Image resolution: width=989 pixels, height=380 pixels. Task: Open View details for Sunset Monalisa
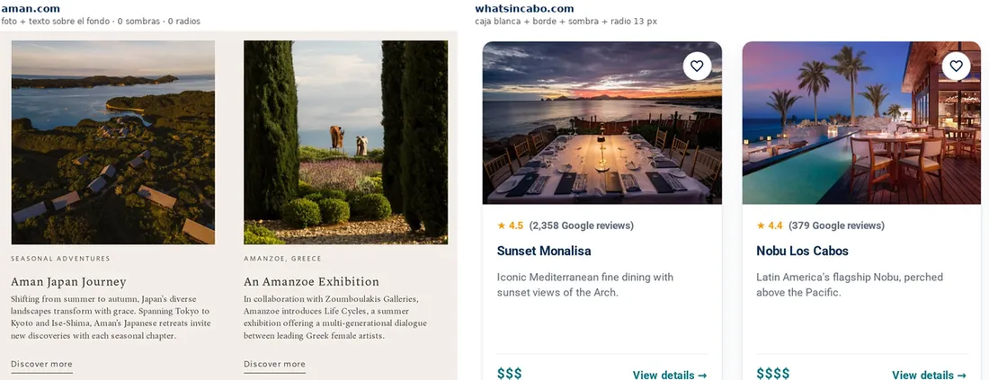[669, 375]
